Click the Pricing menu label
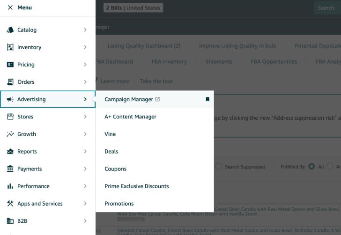This screenshot has height=235, width=341. click(26, 65)
